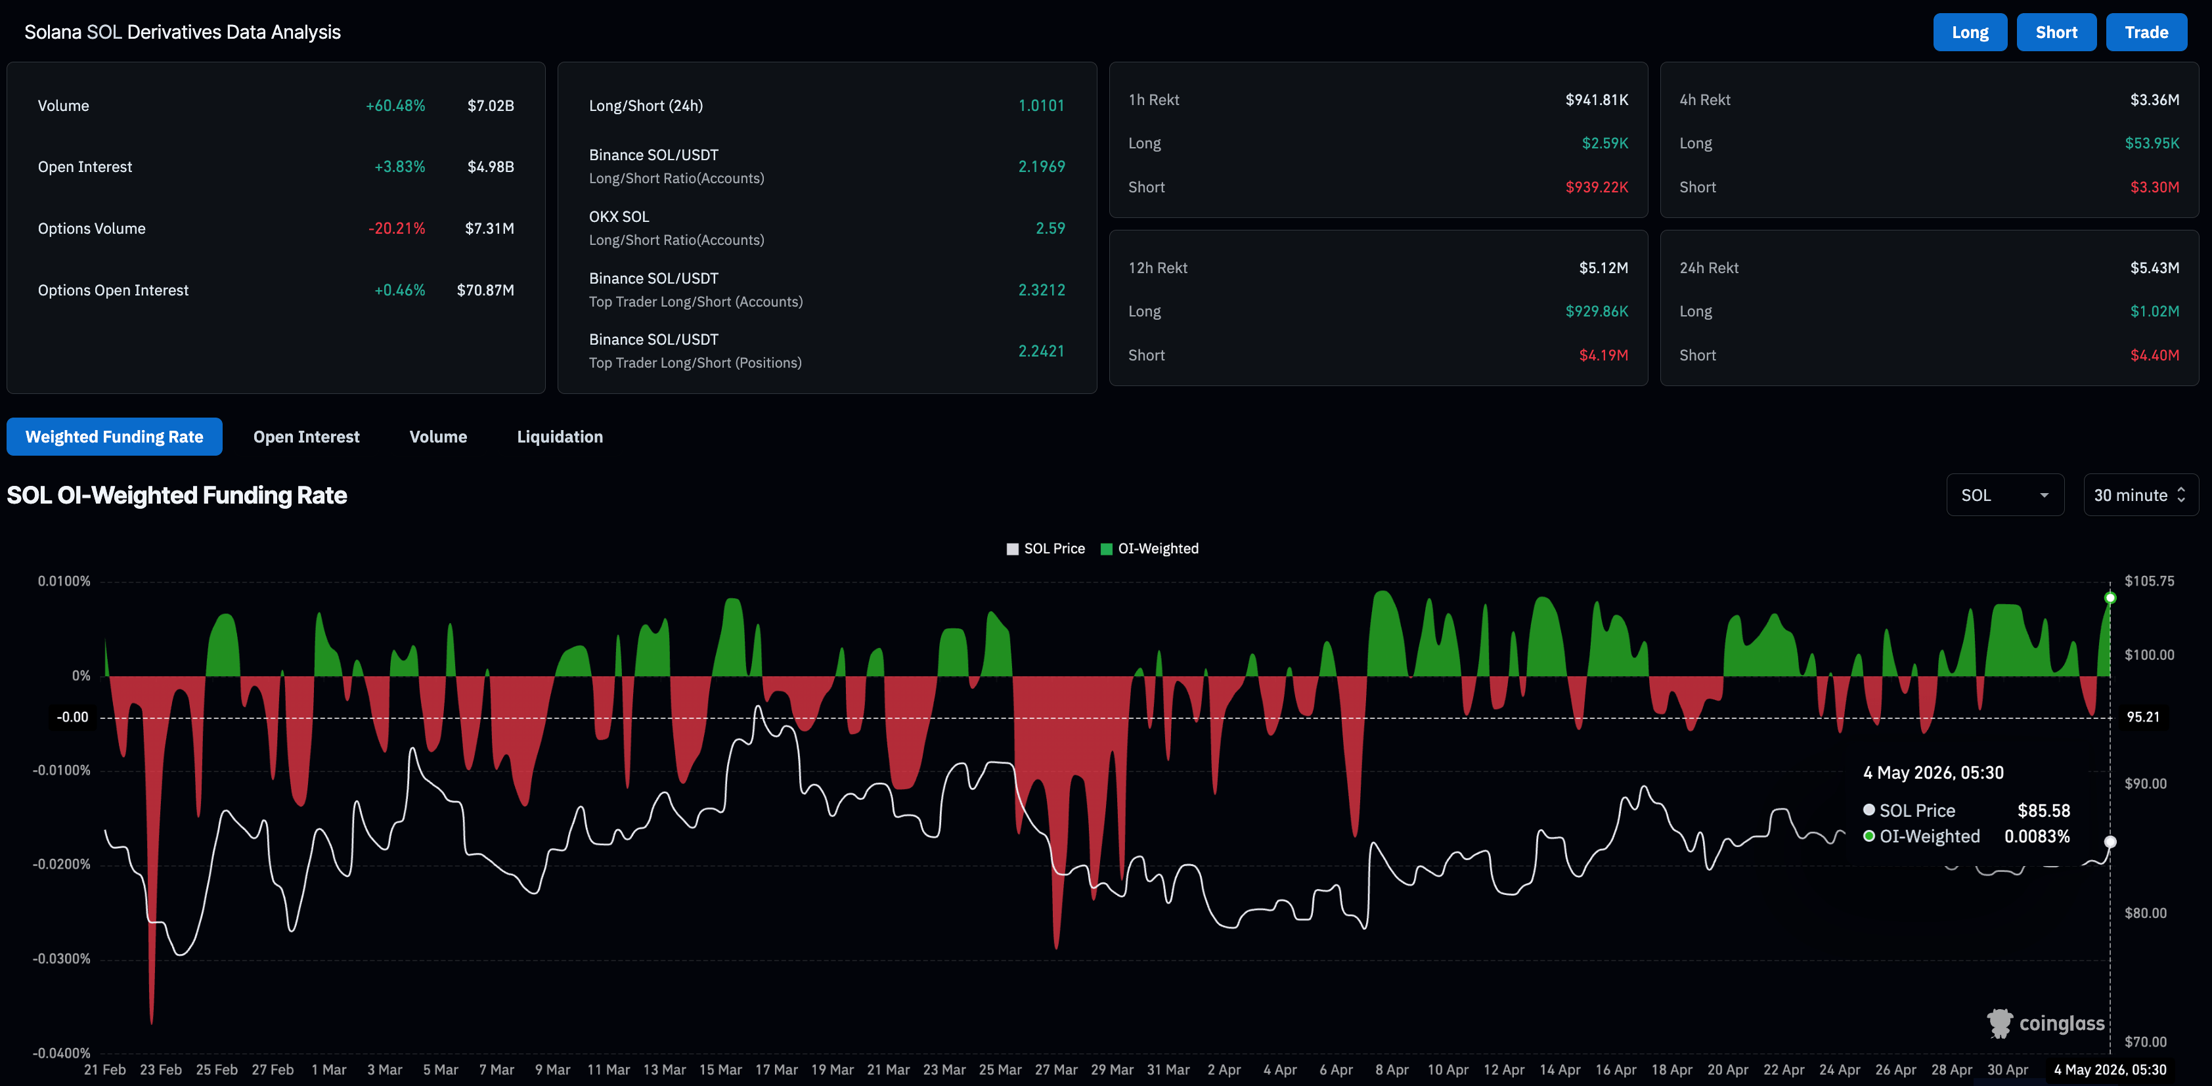Viewport: 2212px width, 1086px height.
Task: Click the green OI-Weighted legend square
Action: click(1106, 548)
